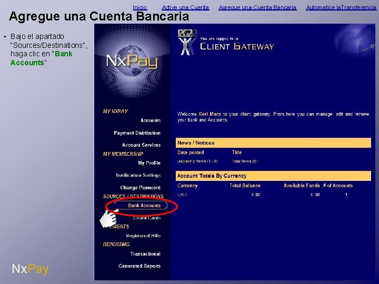Screen dimensions: 379x284
Task: Click the Account Totals By Currency header
Action: [273, 176]
